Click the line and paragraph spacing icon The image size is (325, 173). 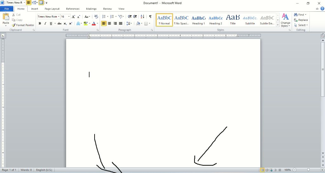129,23
